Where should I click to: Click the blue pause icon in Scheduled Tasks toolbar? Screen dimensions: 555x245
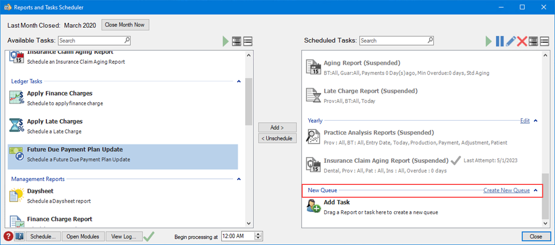tap(499, 41)
